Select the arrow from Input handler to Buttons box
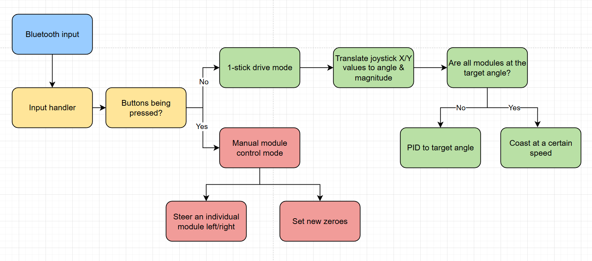The height and width of the screenshot is (261, 592). (98, 107)
